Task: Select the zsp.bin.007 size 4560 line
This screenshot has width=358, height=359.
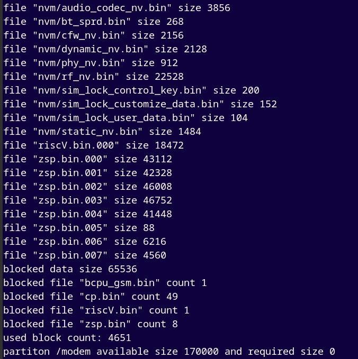Action: point(85,255)
